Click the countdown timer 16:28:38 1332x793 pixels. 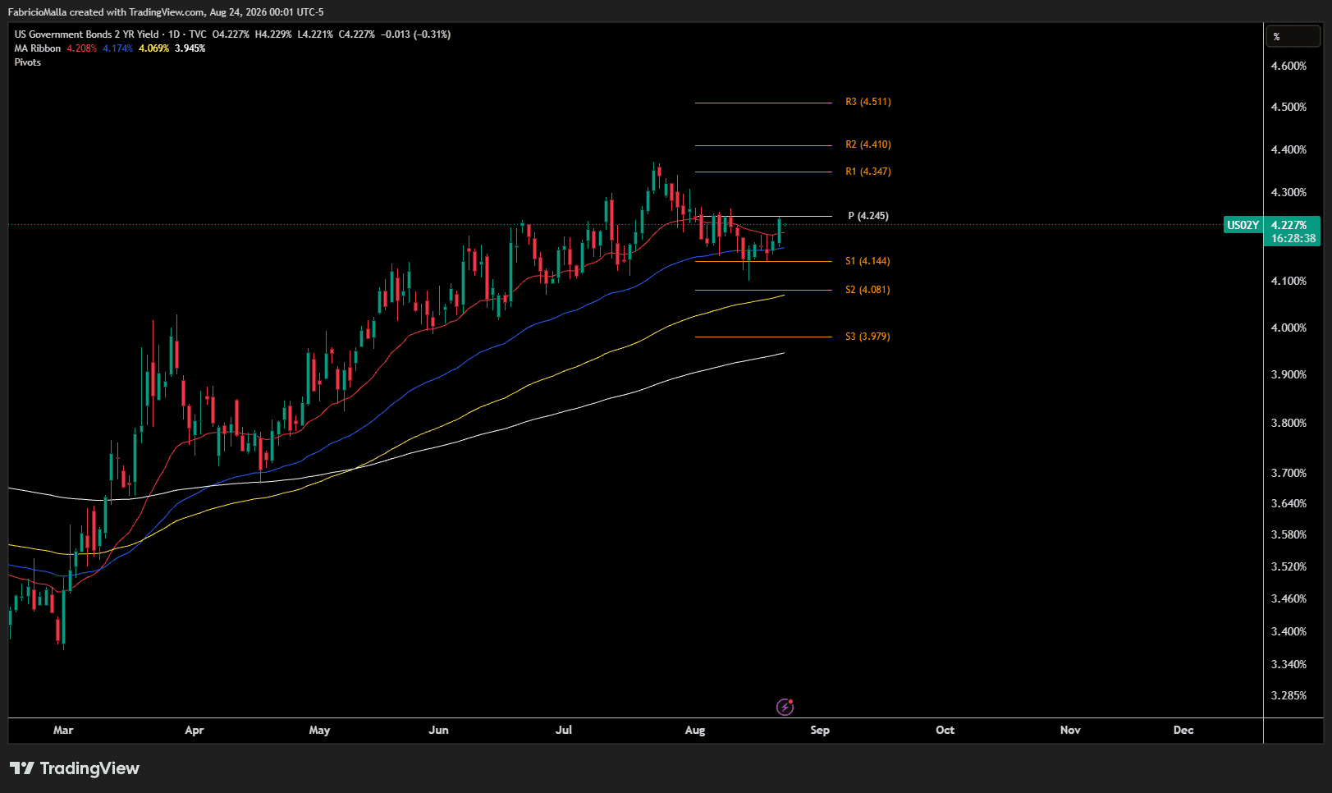click(x=1293, y=239)
